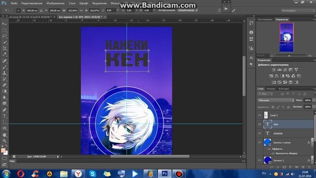The image size is (316, 178).
Task: Add a Curves adjustment
Action: (x=285, y=70)
